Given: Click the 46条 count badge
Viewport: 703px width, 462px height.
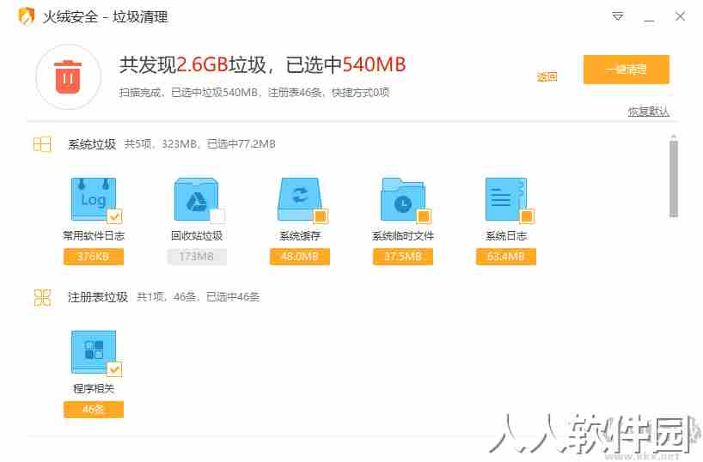Looking at the screenshot, I should pos(94,410).
